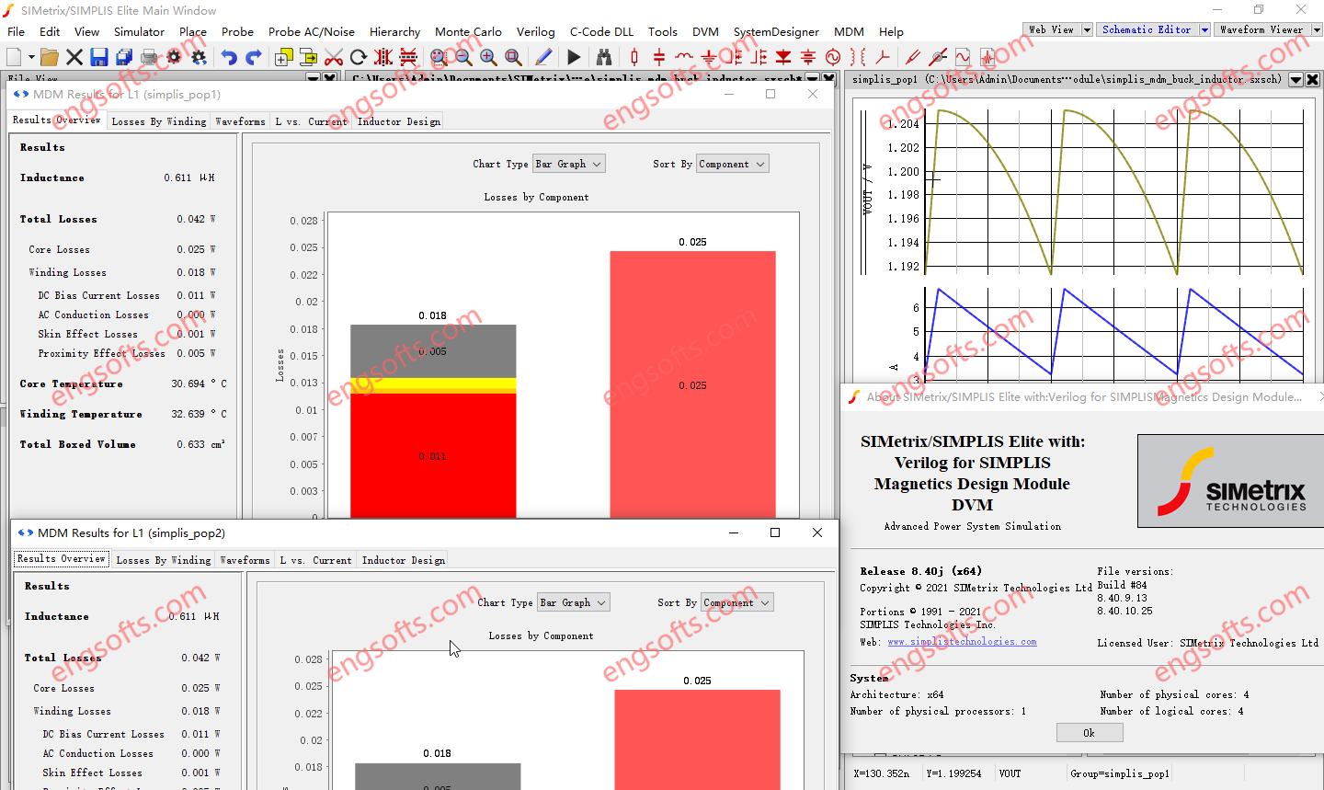Place an inductor symbol from the toolbar

pyautogui.click(x=685, y=57)
